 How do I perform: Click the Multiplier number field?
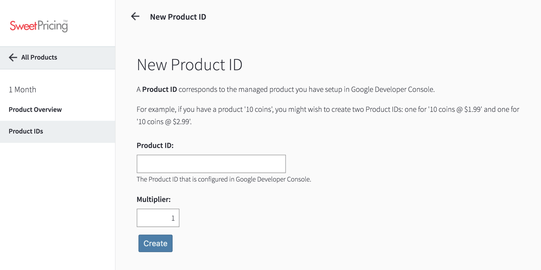[x=158, y=218]
